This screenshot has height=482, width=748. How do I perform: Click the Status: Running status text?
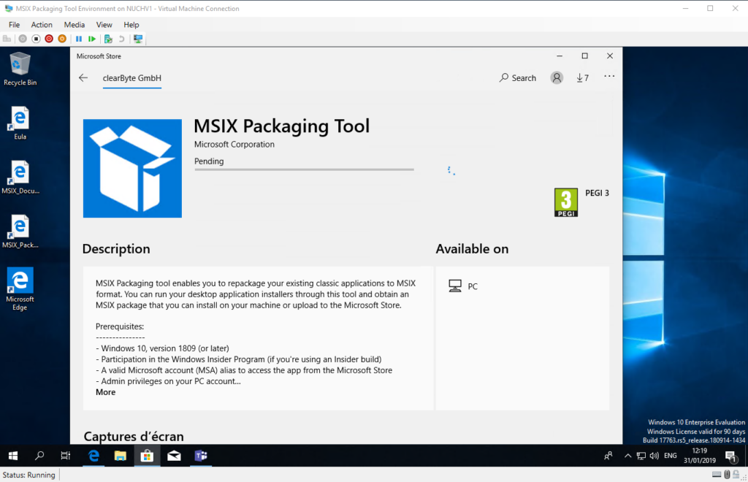(28, 475)
